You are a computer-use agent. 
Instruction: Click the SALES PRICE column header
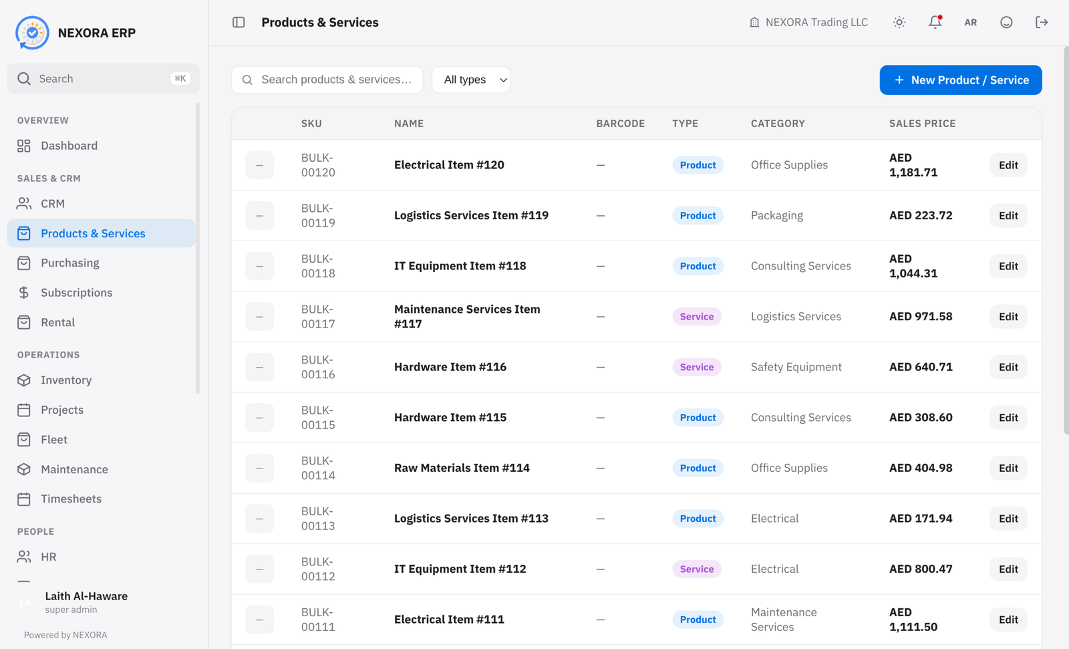tap(922, 124)
